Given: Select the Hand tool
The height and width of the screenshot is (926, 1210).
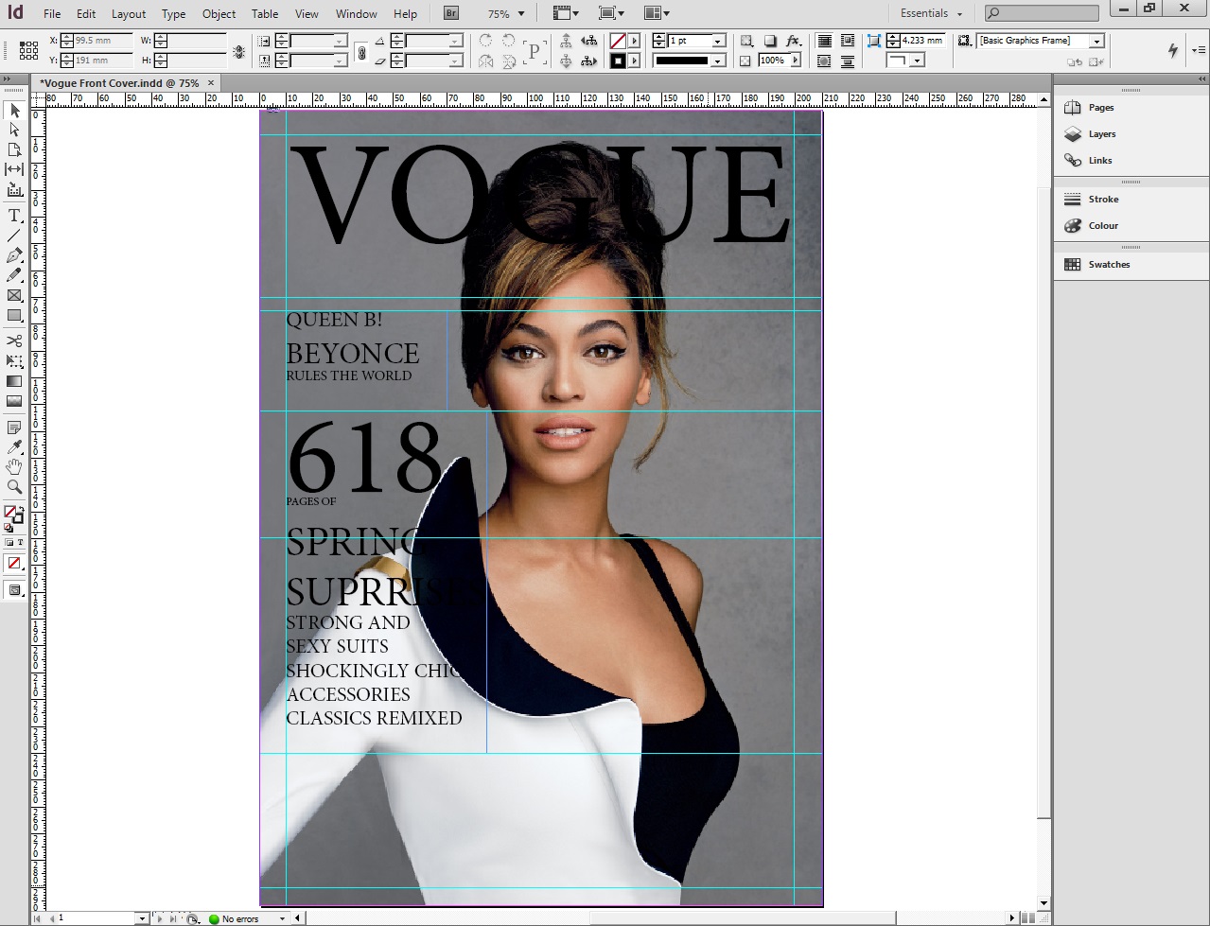Looking at the screenshot, I should click(x=14, y=465).
